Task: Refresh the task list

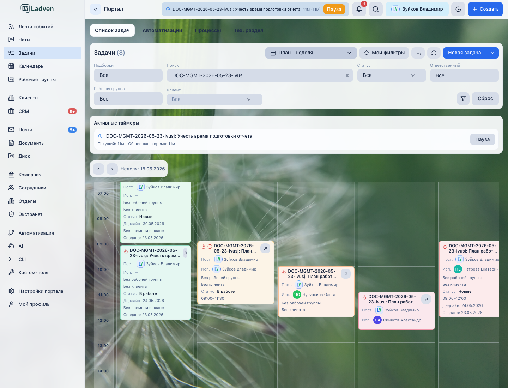Action: tap(434, 53)
